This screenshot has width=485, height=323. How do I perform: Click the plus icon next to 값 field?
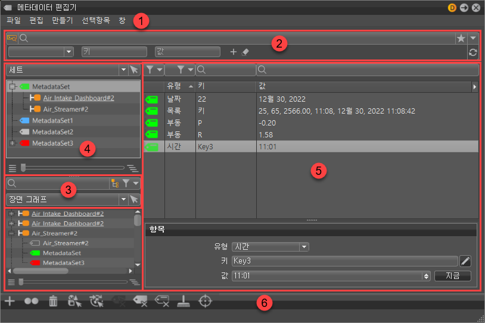point(234,52)
